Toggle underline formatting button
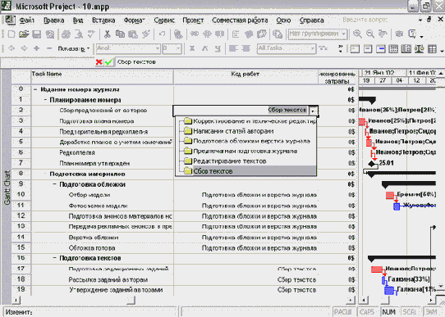The height and width of the screenshot is (317, 445). click(218, 48)
